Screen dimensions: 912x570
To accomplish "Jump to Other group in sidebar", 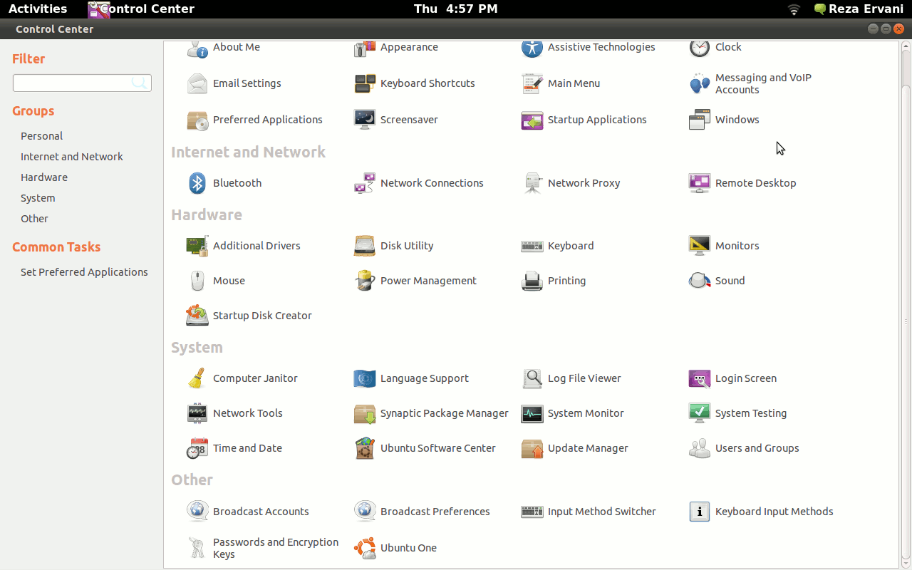I will click(x=34, y=219).
